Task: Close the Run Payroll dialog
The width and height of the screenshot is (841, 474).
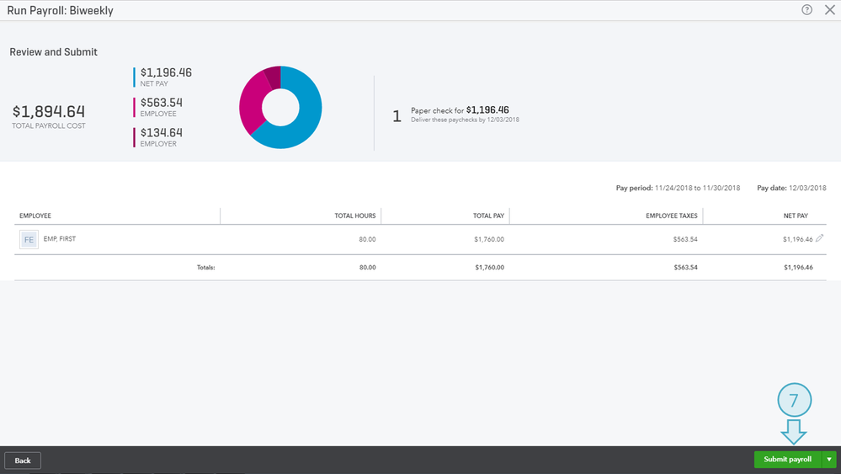Action: click(x=830, y=9)
